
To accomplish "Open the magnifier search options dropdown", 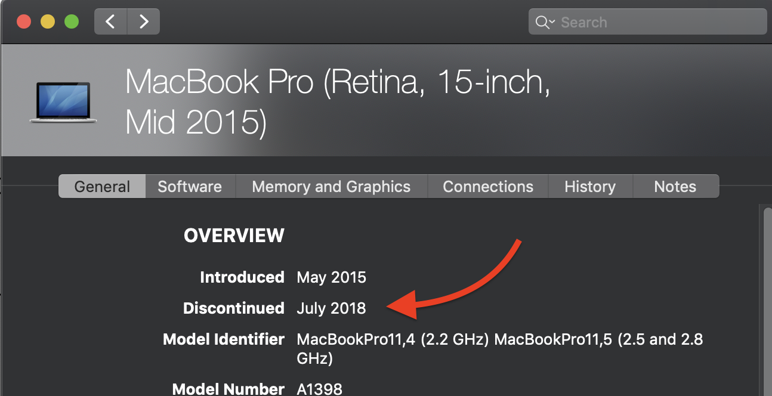I will point(545,22).
